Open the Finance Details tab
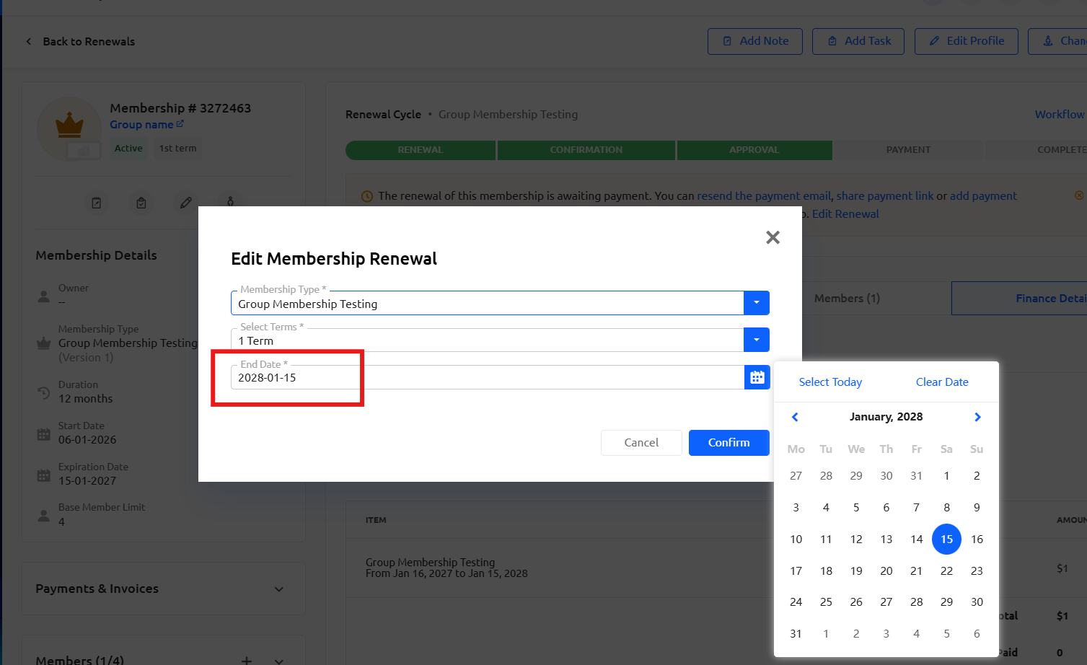The width and height of the screenshot is (1087, 665). coord(1051,298)
